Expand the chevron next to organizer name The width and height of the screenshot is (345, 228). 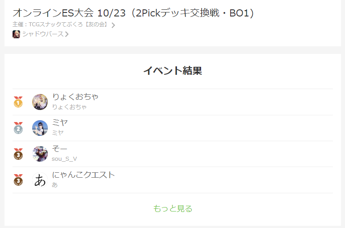tap(113, 25)
